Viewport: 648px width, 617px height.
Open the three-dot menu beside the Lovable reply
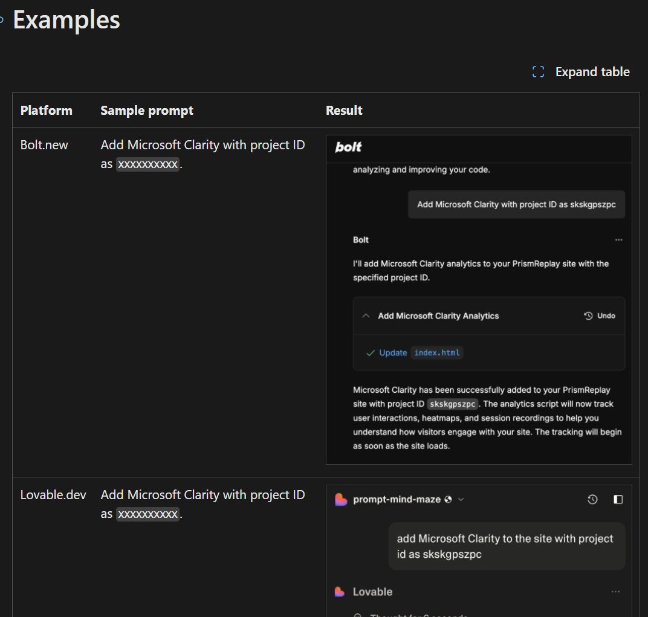pos(615,592)
